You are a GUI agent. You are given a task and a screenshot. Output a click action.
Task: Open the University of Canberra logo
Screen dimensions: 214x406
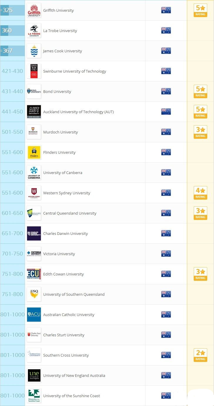point(34,173)
